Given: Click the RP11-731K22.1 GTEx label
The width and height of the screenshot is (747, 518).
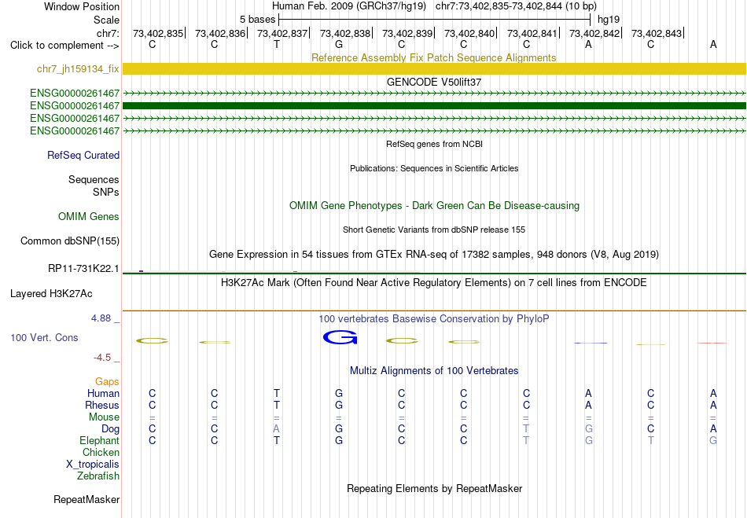Looking at the screenshot, I should tap(83, 269).
